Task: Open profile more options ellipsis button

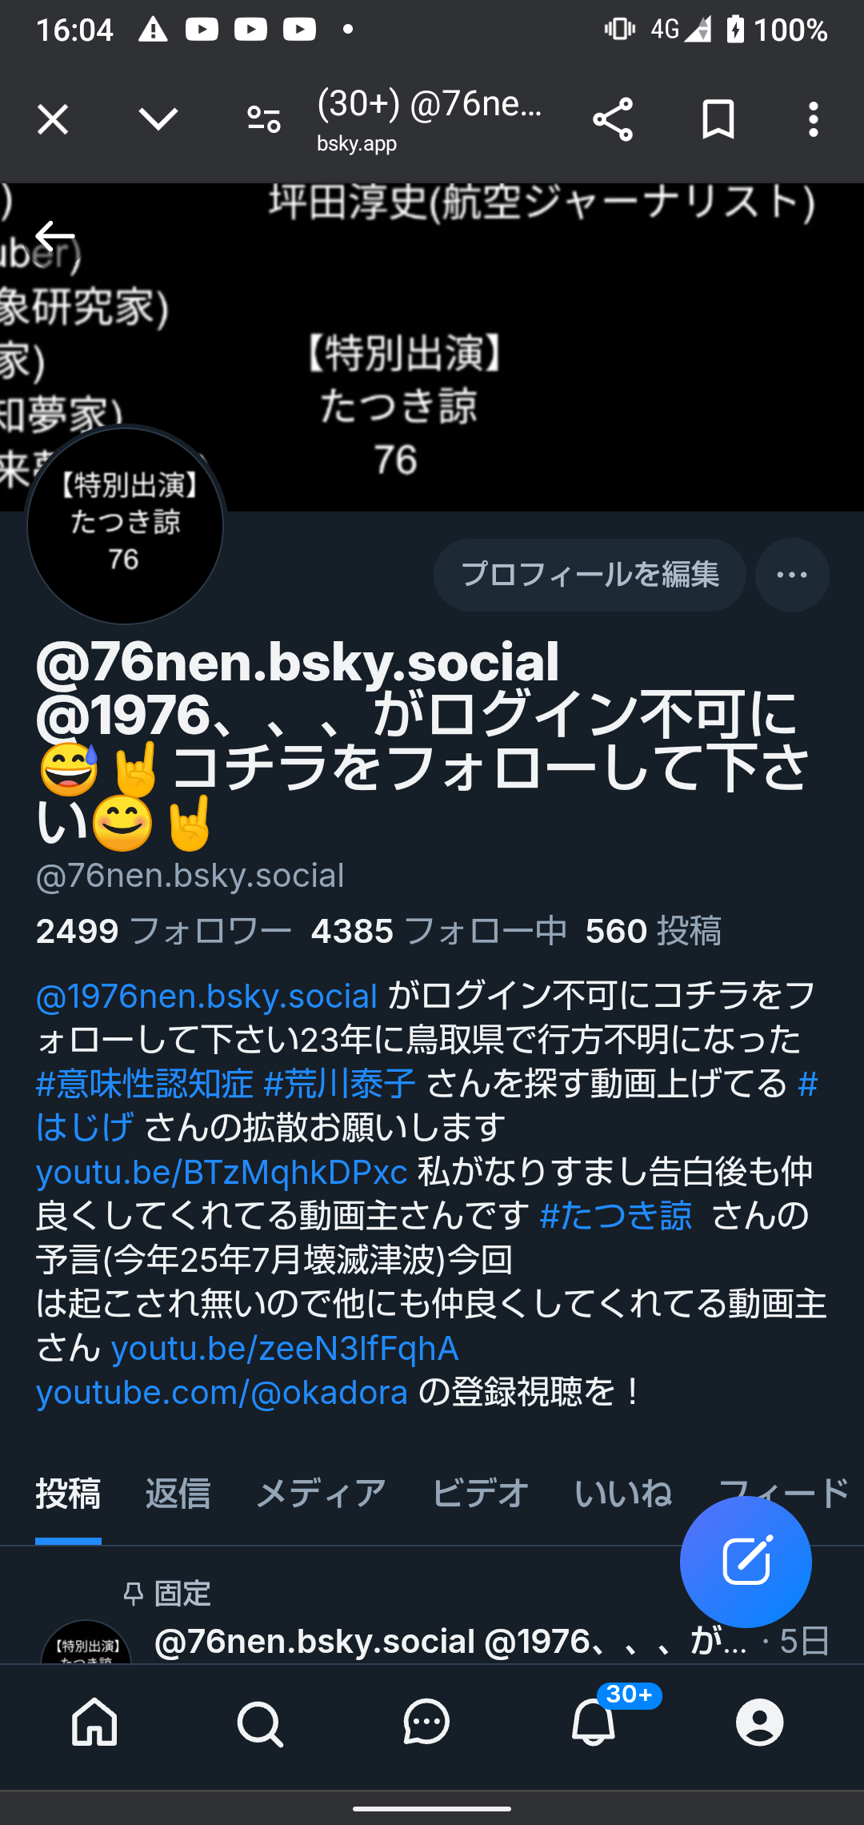Action: pyautogui.click(x=792, y=575)
